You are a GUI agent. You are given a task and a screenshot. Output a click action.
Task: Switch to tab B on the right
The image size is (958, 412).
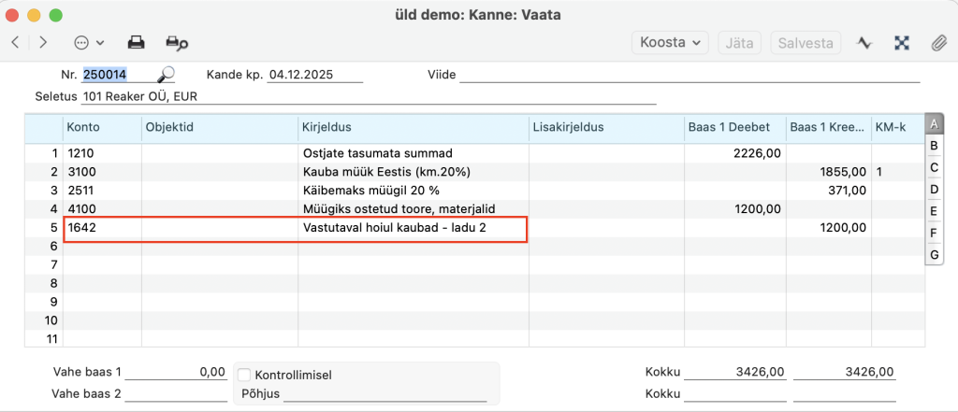(933, 146)
